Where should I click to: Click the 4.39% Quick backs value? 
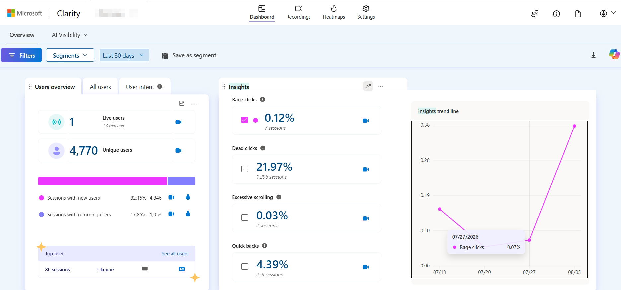[272, 265]
